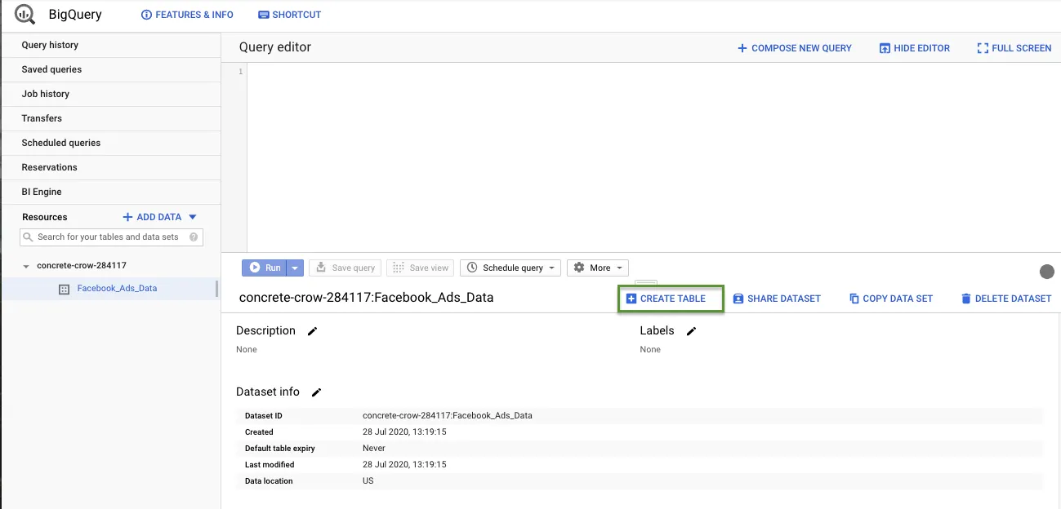This screenshot has width=1061, height=509.
Task: Run the query
Action: tap(265, 268)
